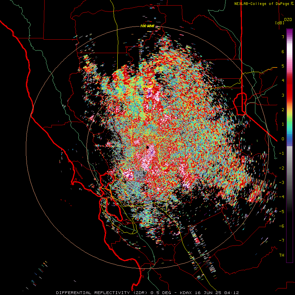The width and height of the screenshot is (295, 295).
Task: Click the 4 dB legend value
Action: tap(283, 81)
